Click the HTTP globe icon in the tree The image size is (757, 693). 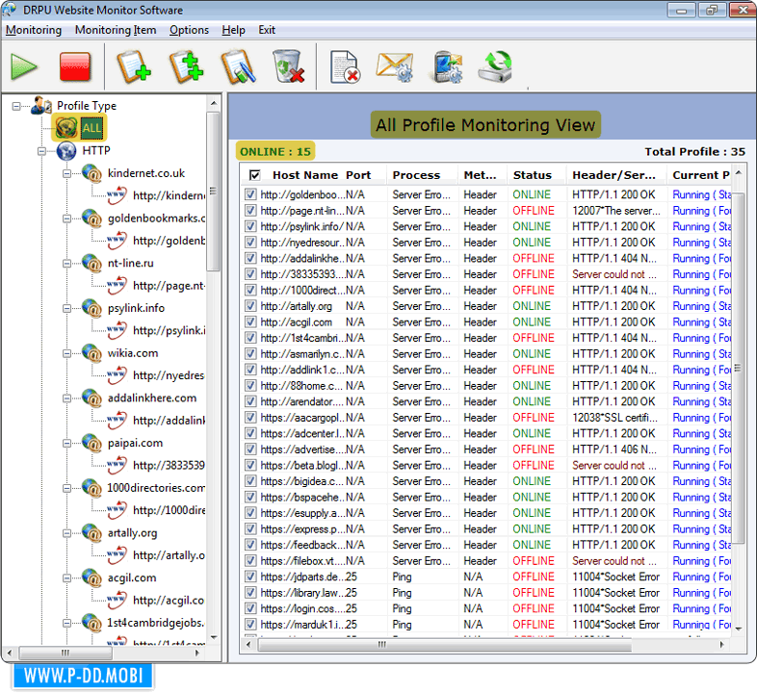pos(66,151)
